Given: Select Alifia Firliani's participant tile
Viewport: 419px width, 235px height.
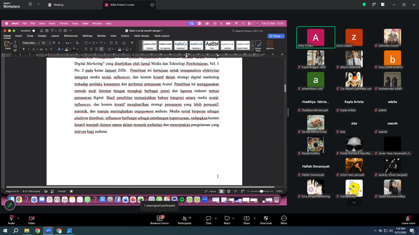Looking at the screenshot, I should click(x=316, y=37).
